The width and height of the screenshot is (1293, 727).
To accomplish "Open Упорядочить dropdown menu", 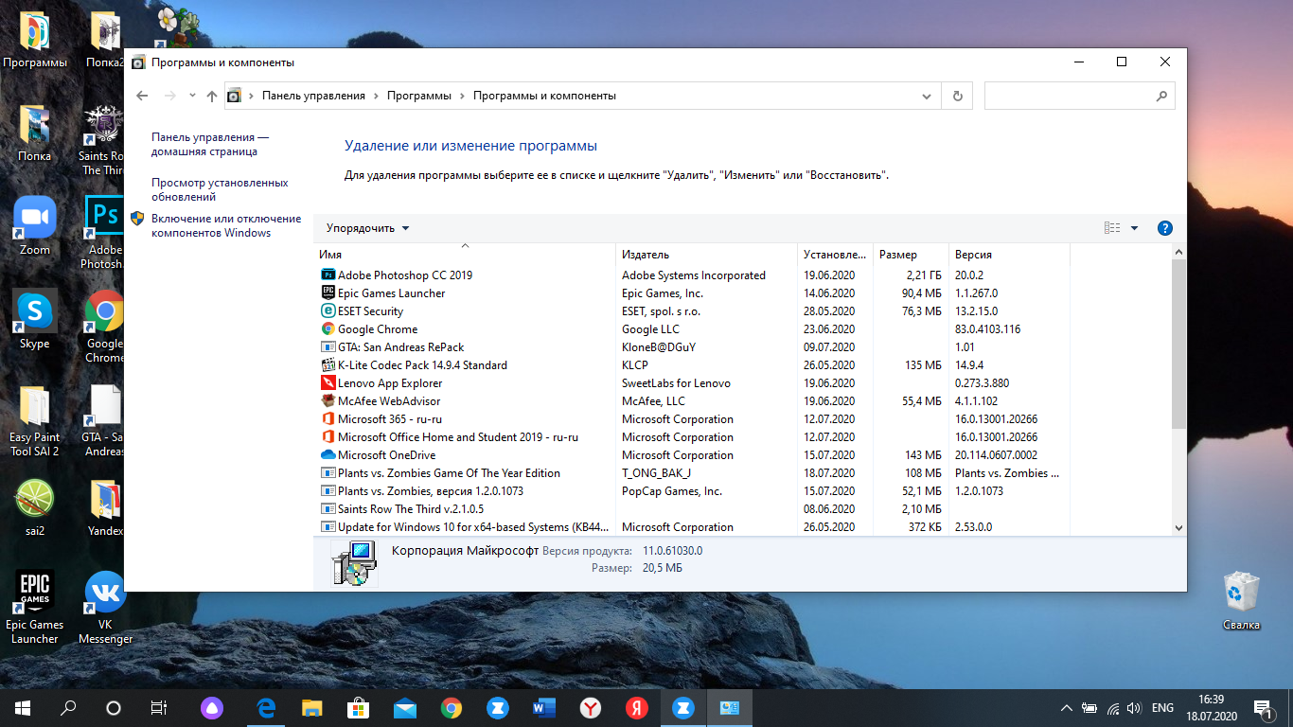I will coord(367,228).
